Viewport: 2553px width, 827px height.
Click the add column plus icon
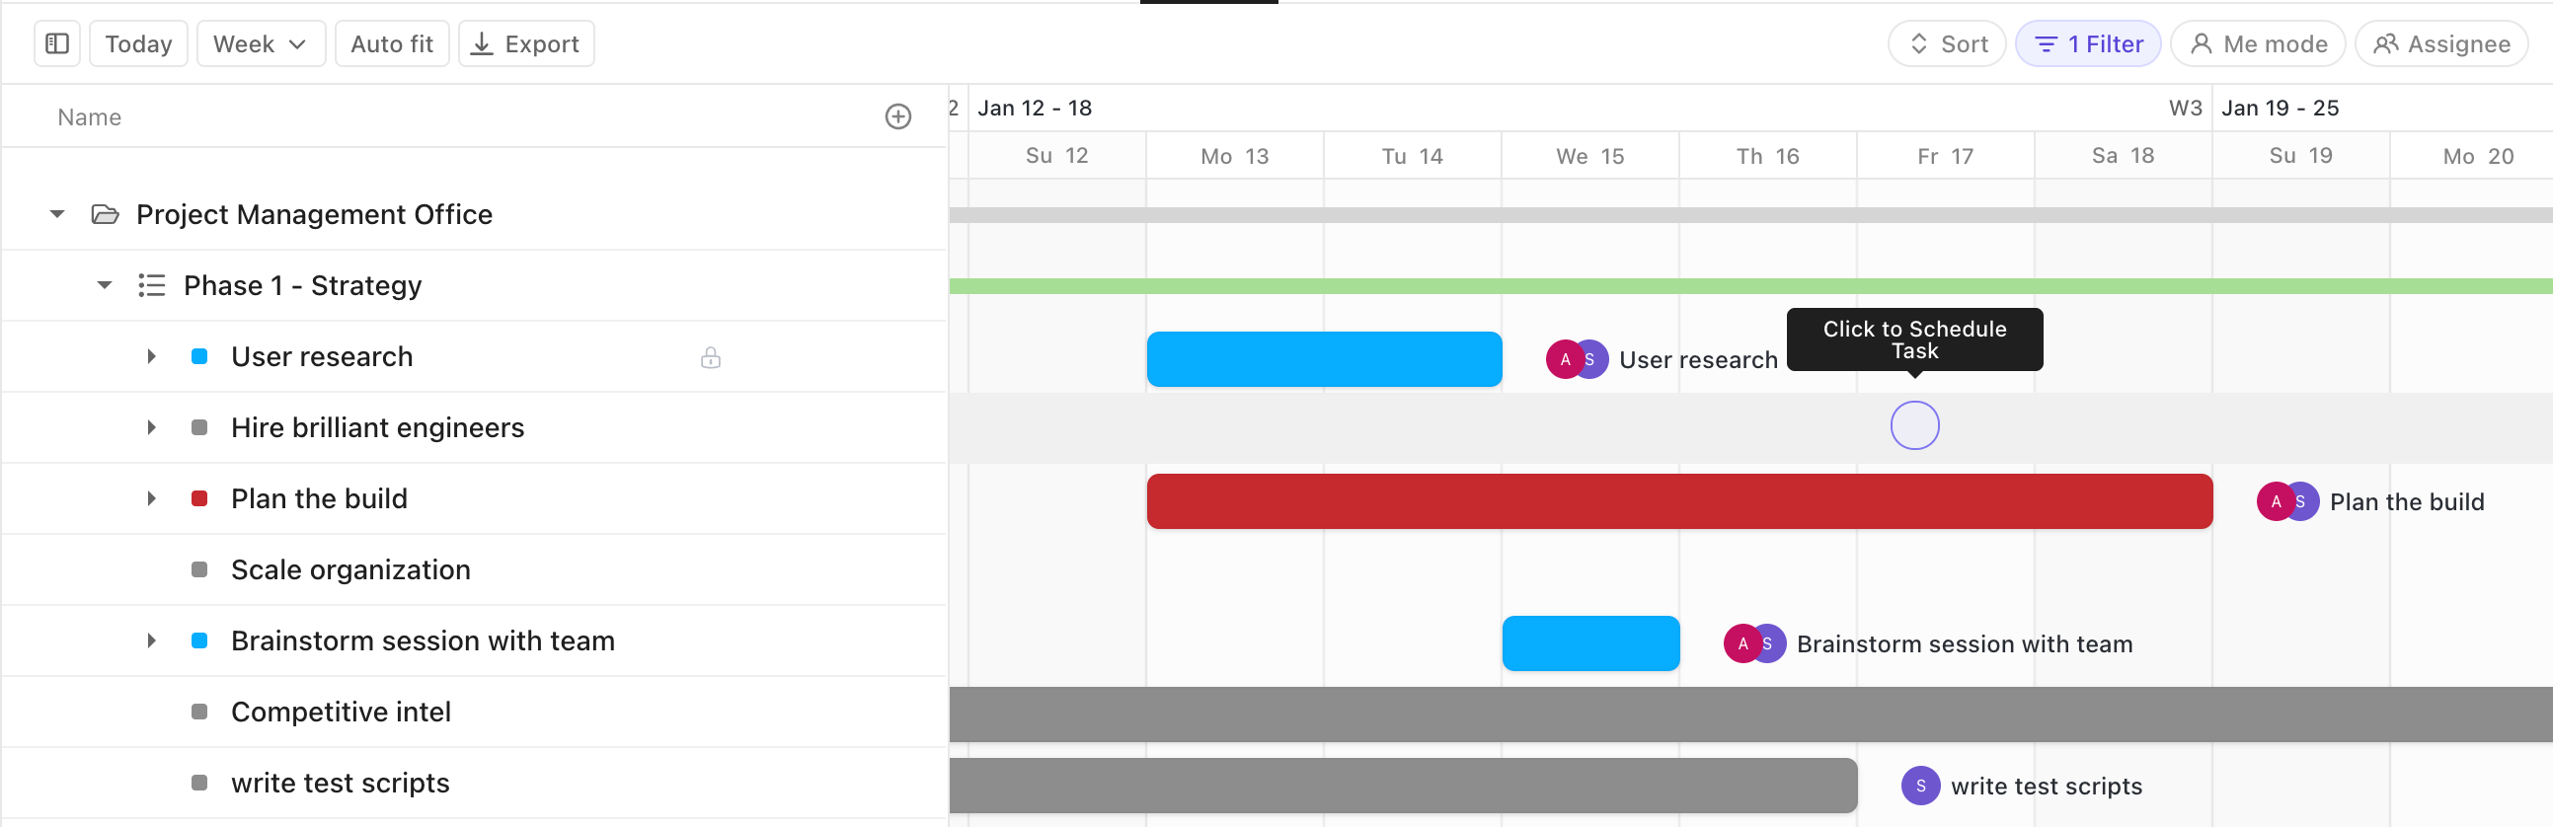click(898, 116)
